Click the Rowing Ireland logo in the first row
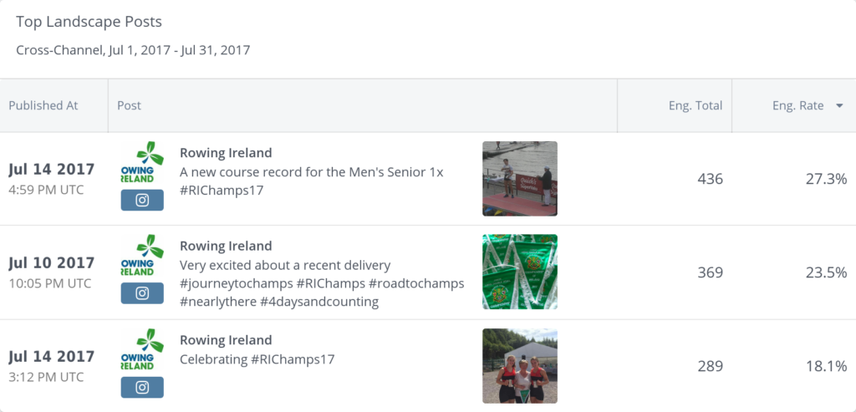 (137, 162)
